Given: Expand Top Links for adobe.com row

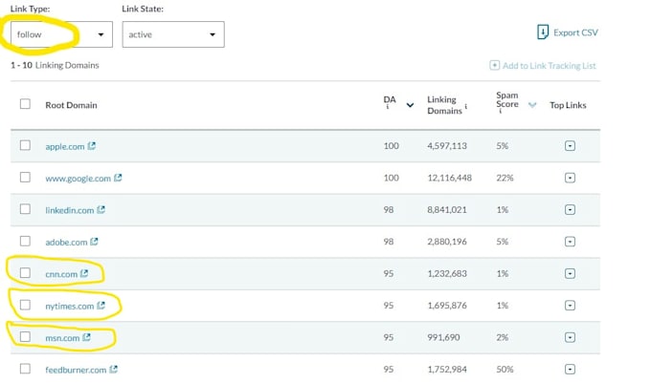Looking at the screenshot, I should click(x=570, y=242).
